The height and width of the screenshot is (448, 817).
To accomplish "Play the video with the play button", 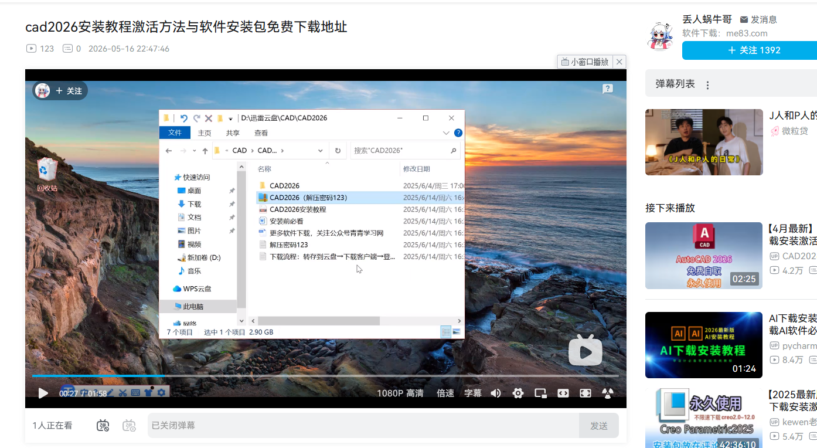I will [x=43, y=393].
